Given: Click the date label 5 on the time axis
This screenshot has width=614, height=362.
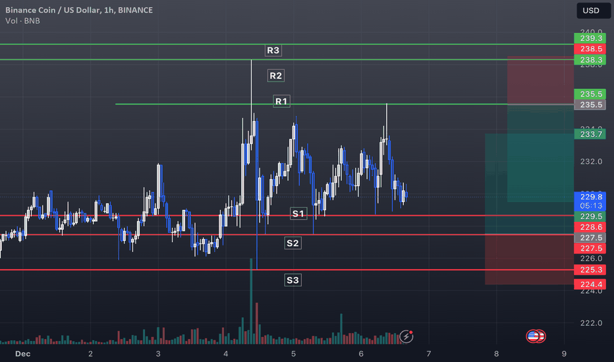Looking at the screenshot, I should pyautogui.click(x=293, y=354).
